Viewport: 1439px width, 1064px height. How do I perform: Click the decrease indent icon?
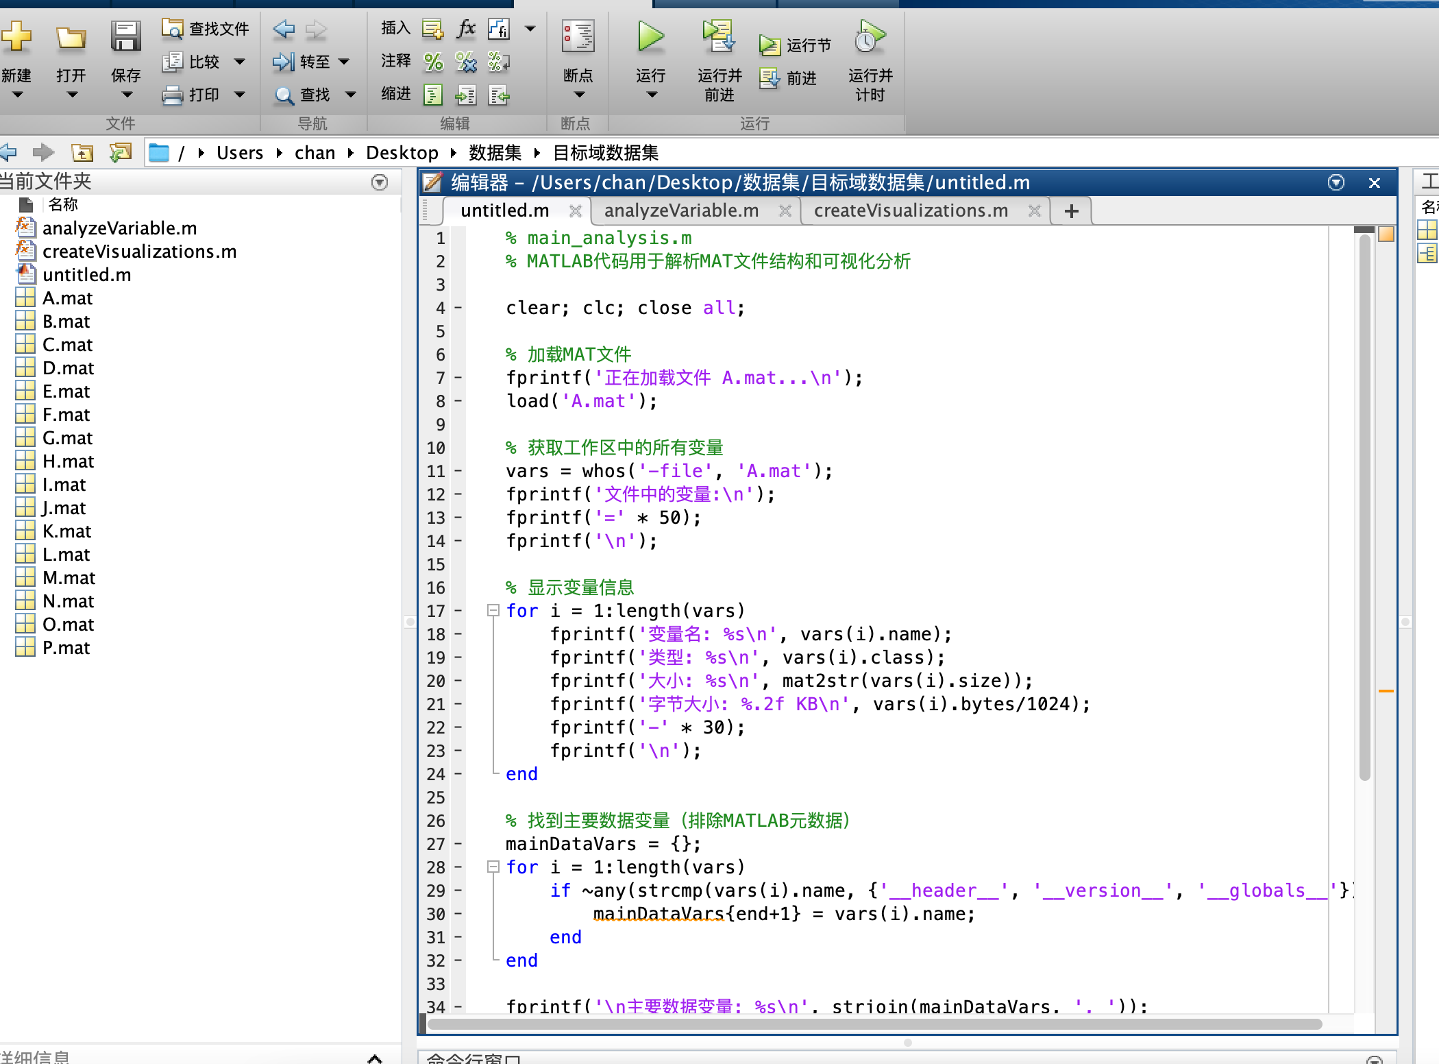click(x=499, y=95)
